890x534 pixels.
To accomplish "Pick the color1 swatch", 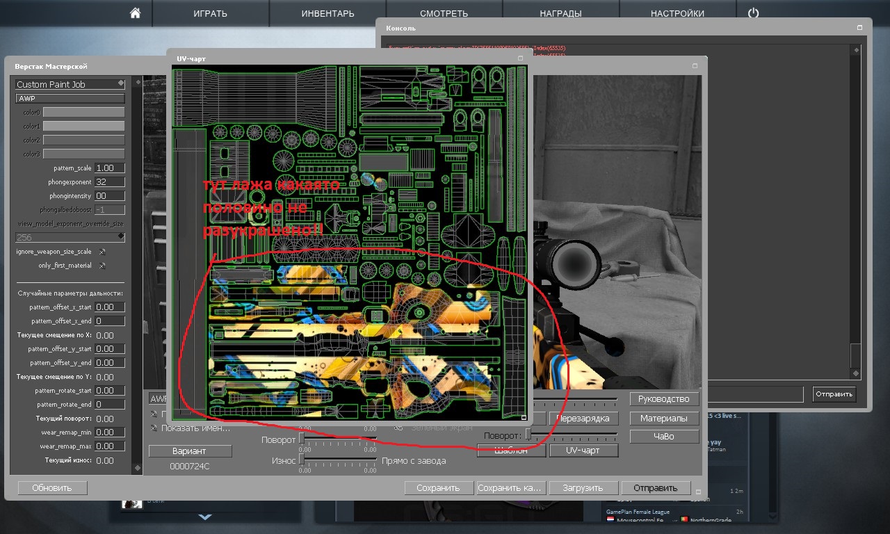I will click(84, 126).
